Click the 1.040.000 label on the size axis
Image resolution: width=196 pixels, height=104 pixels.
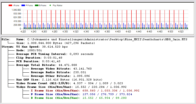16,10
